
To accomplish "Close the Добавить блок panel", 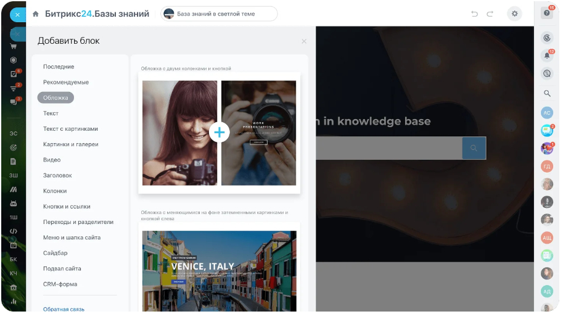I will point(304,41).
